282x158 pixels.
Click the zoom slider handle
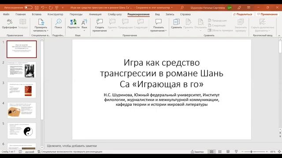tap(252, 152)
